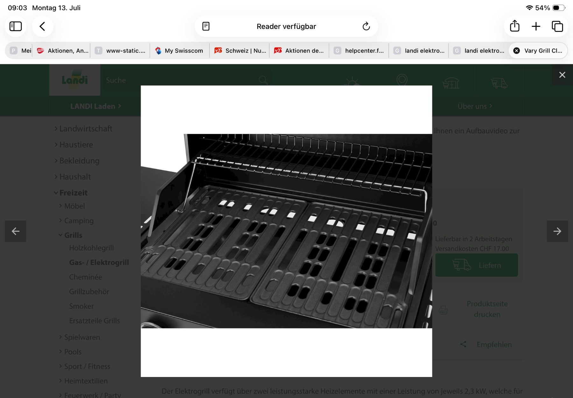Screen dimensions: 573x398
Task: Open the Share sheet icon
Action: (514, 26)
